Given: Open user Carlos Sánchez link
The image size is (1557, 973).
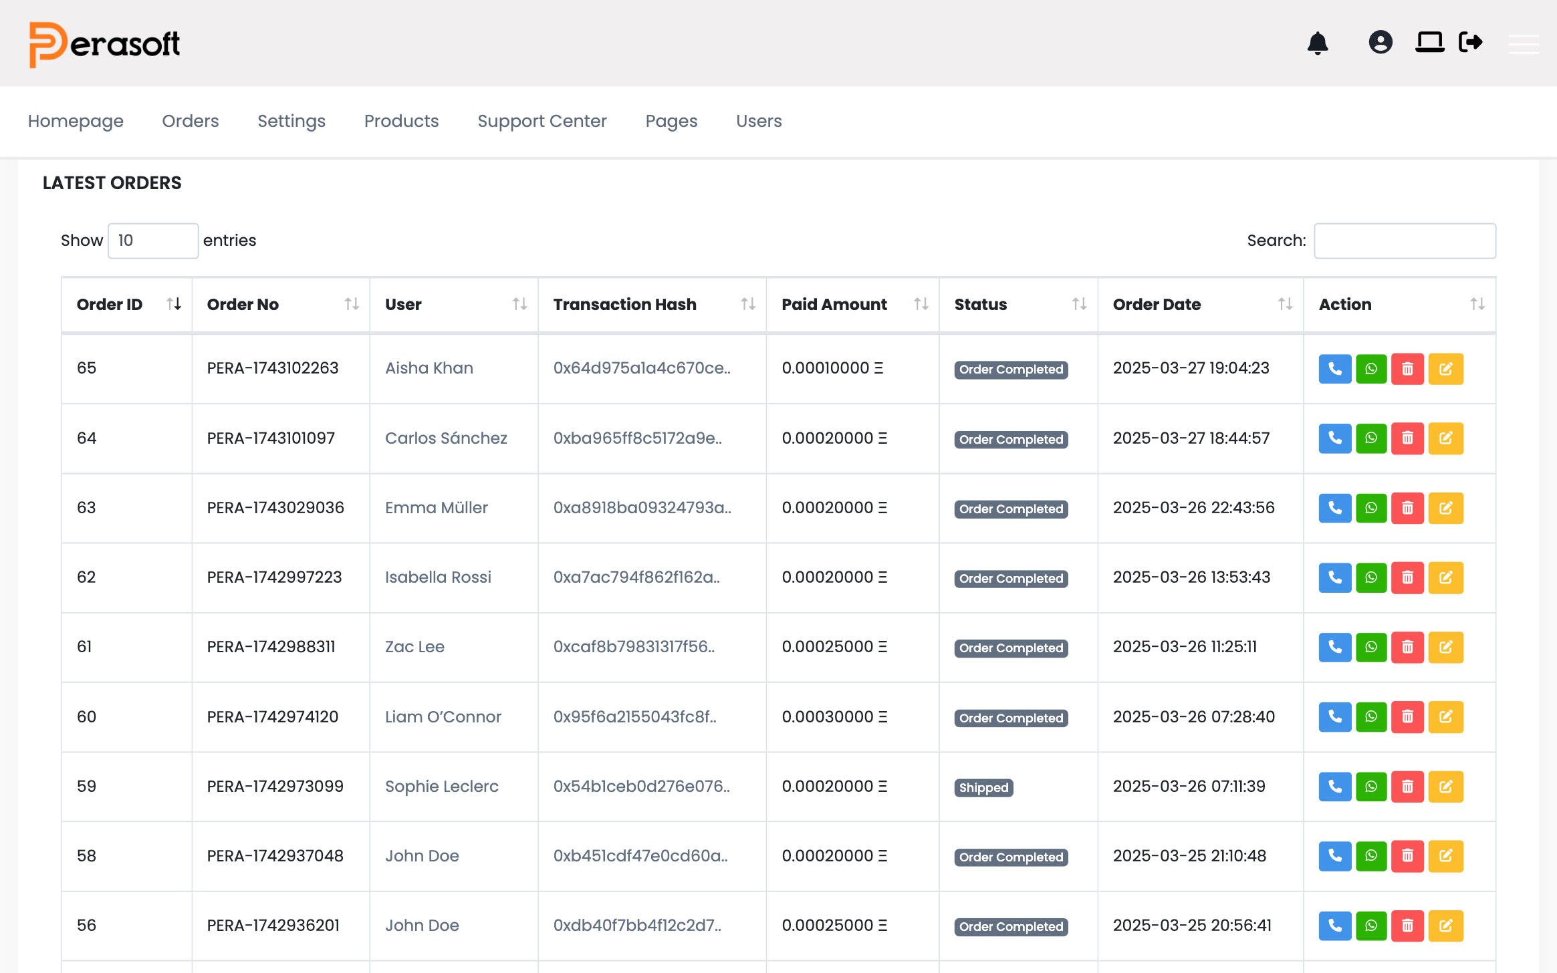Looking at the screenshot, I should point(446,438).
